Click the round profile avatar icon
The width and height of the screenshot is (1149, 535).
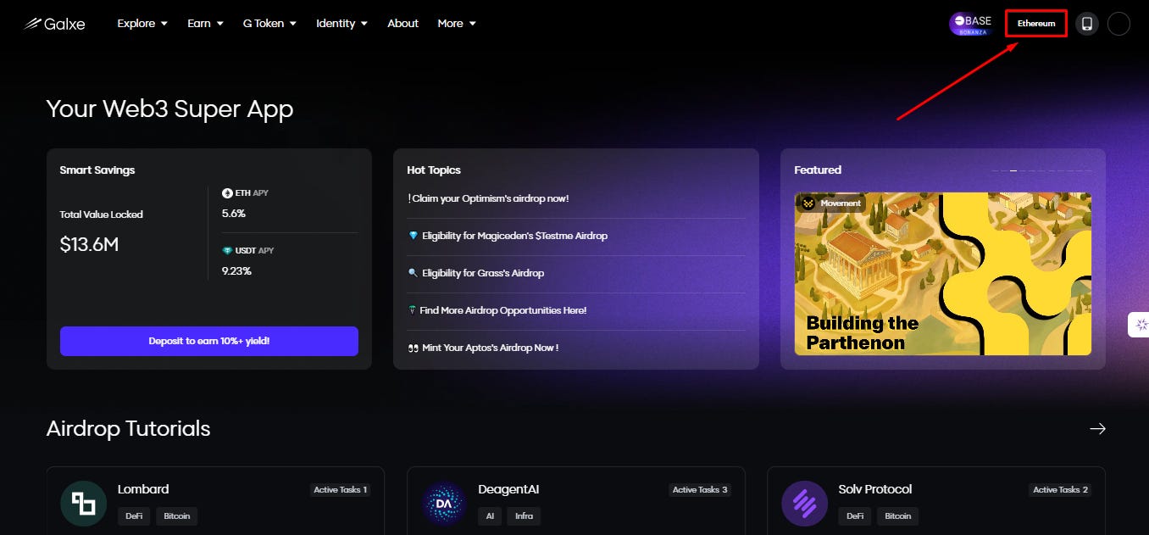pyautogui.click(x=1118, y=24)
